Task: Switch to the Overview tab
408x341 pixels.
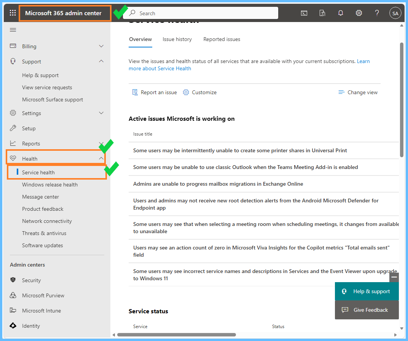Action: 140,39
